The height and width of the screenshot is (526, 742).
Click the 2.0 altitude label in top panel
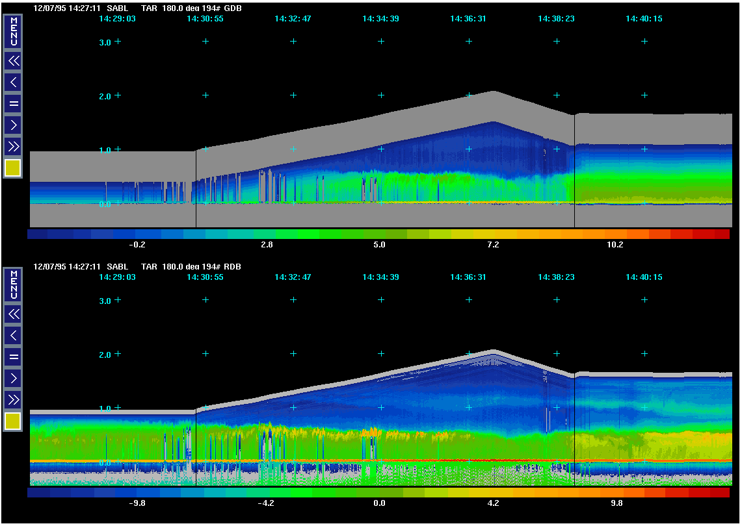(x=103, y=95)
